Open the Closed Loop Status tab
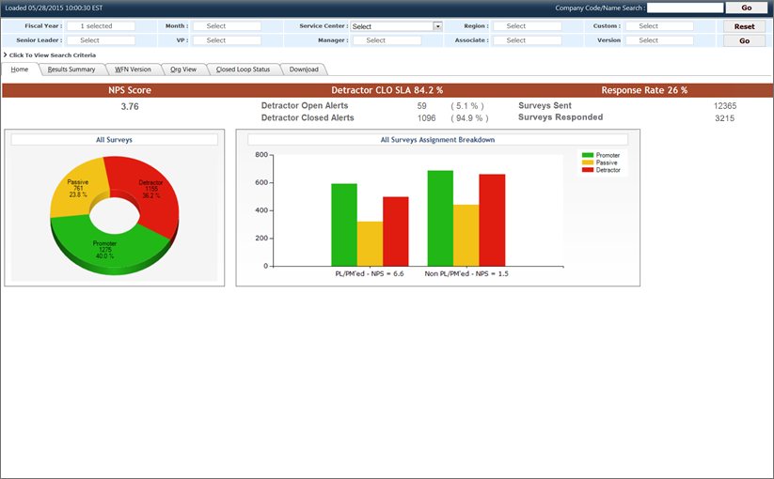The height and width of the screenshot is (479, 774). 243,70
